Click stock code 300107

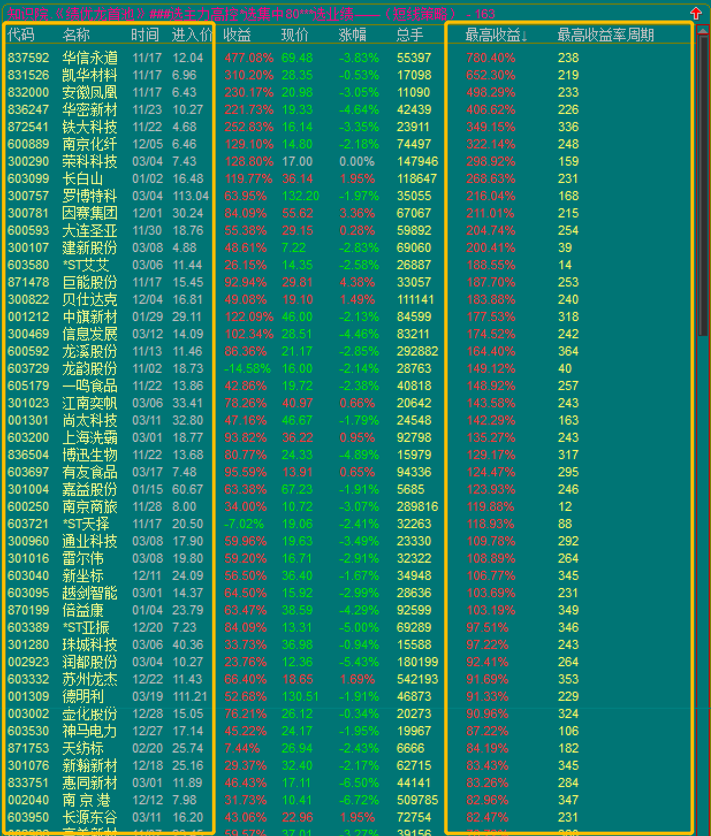pos(29,247)
